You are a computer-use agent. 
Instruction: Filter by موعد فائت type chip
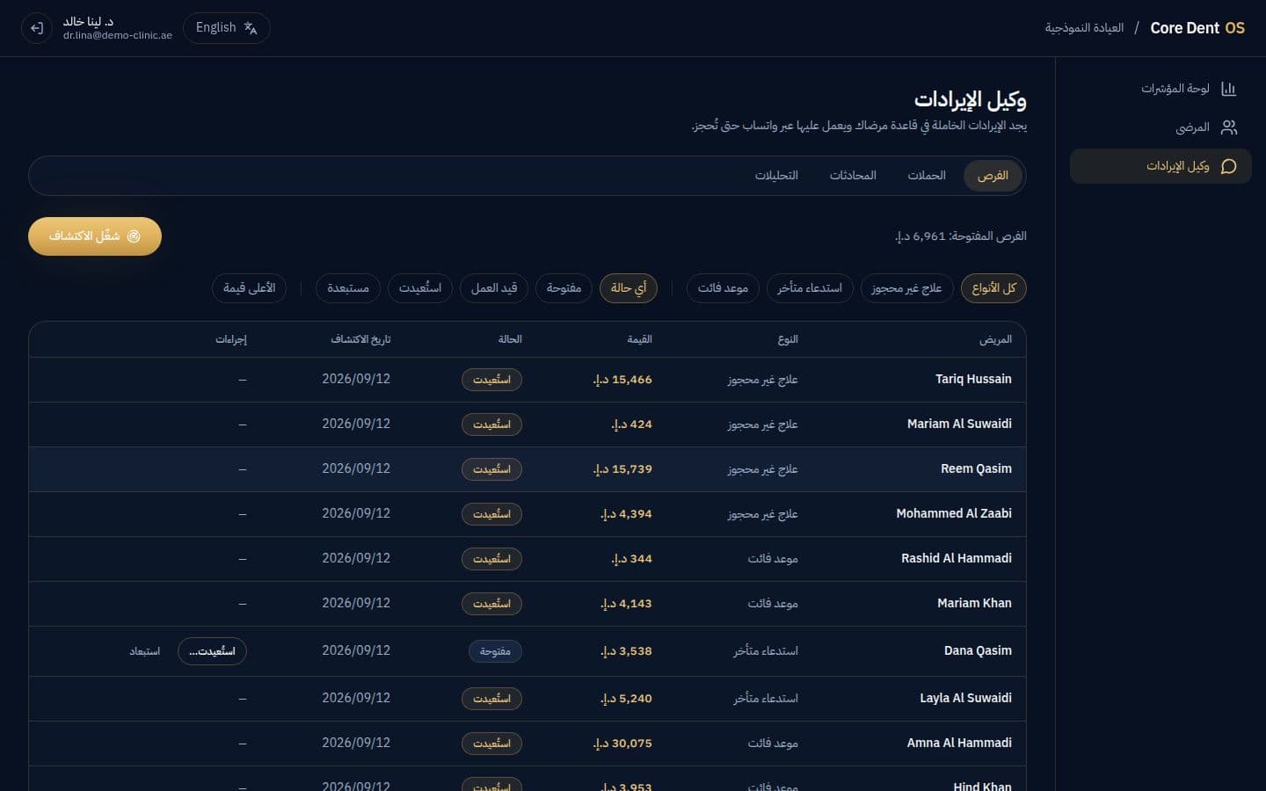pyautogui.click(x=723, y=288)
